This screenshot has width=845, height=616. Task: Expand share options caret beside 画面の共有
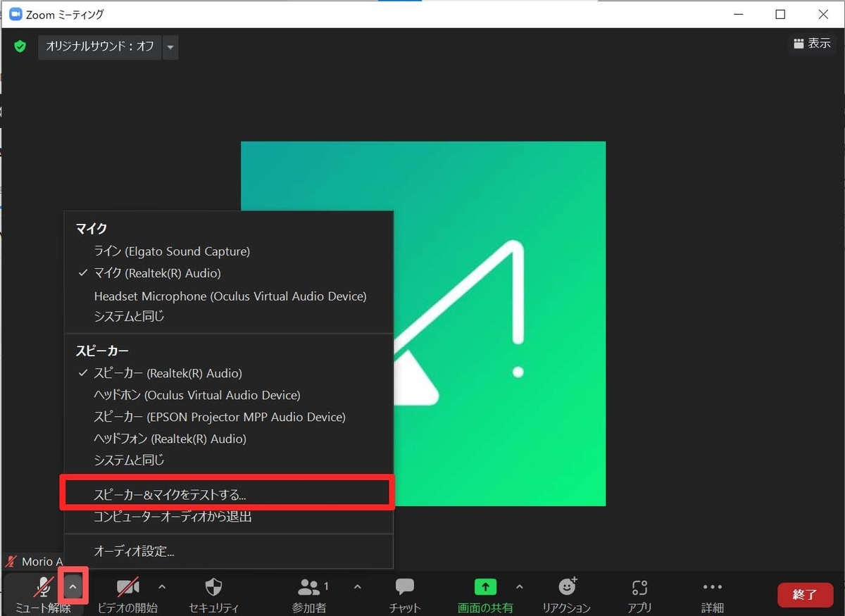pos(520,586)
